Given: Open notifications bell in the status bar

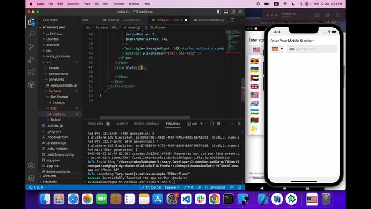Looking at the screenshot, I should 239,187.
